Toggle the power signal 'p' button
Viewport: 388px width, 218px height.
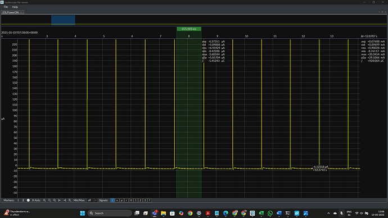click(122, 200)
